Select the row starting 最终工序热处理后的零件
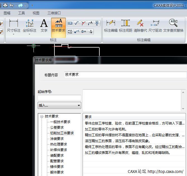Viewport: 187px width, 176px height. click(134, 147)
